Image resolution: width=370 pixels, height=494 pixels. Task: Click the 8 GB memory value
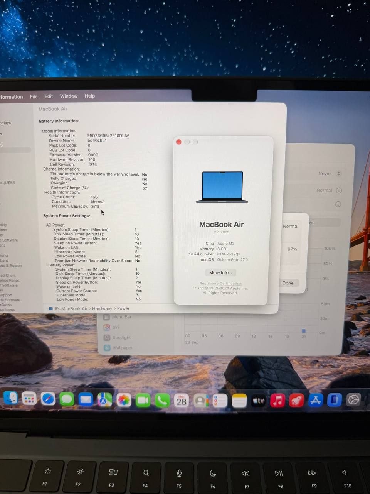click(222, 249)
